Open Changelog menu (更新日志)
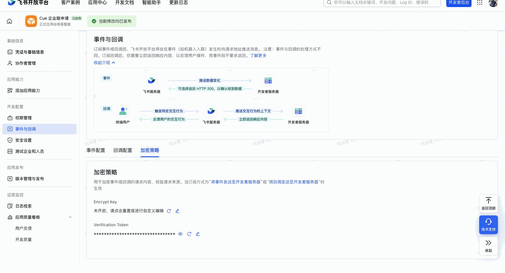The width and height of the screenshot is (505, 273). click(x=179, y=3)
